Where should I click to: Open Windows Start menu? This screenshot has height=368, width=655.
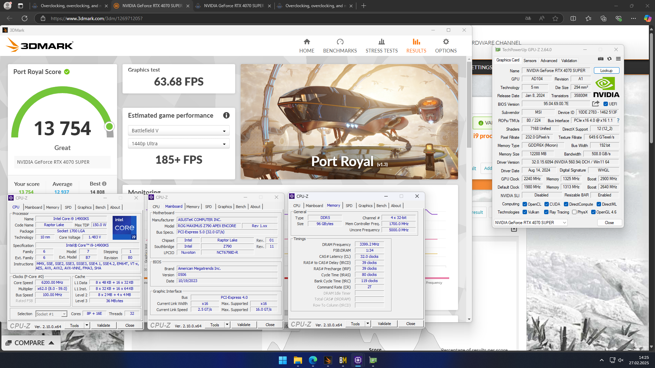(x=283, y=360)
